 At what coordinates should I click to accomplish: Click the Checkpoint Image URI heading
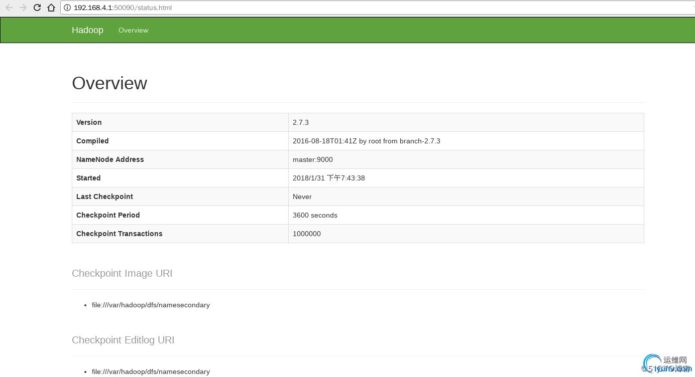pos(122,273)
